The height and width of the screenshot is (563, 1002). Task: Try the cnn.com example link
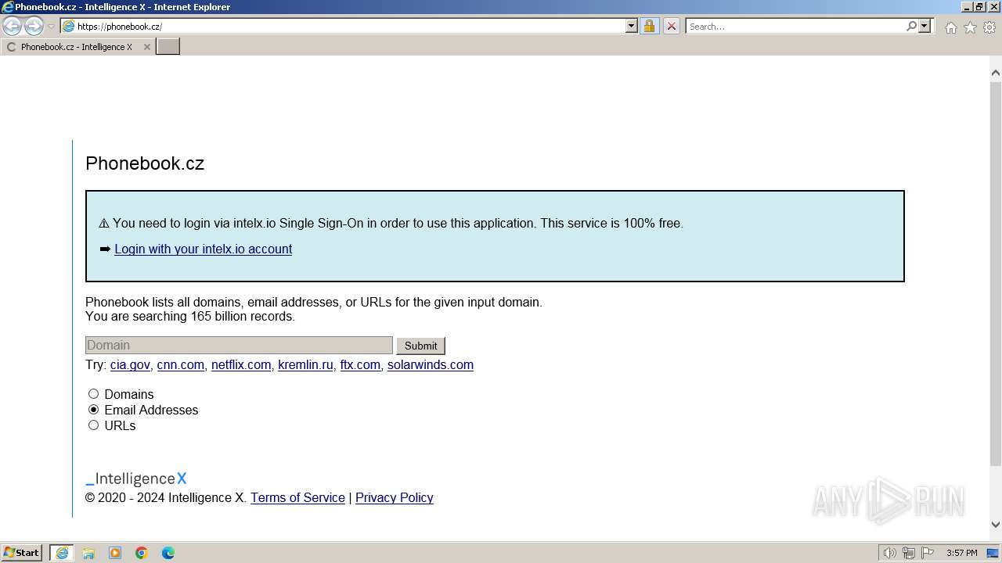[180, 364]
